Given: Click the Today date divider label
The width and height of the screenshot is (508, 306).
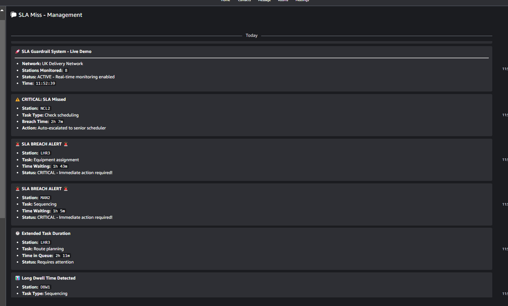Looking at the screenshot, I should (251, 35).
